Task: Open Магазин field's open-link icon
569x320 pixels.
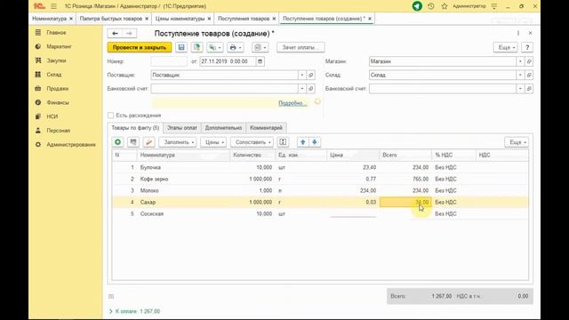Action: [529, 61]
